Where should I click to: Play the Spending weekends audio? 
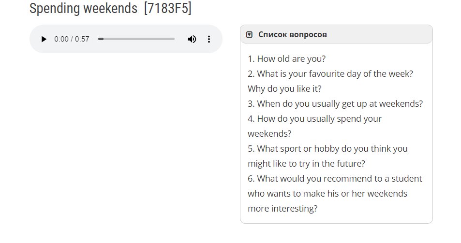[x=44, y=39]
